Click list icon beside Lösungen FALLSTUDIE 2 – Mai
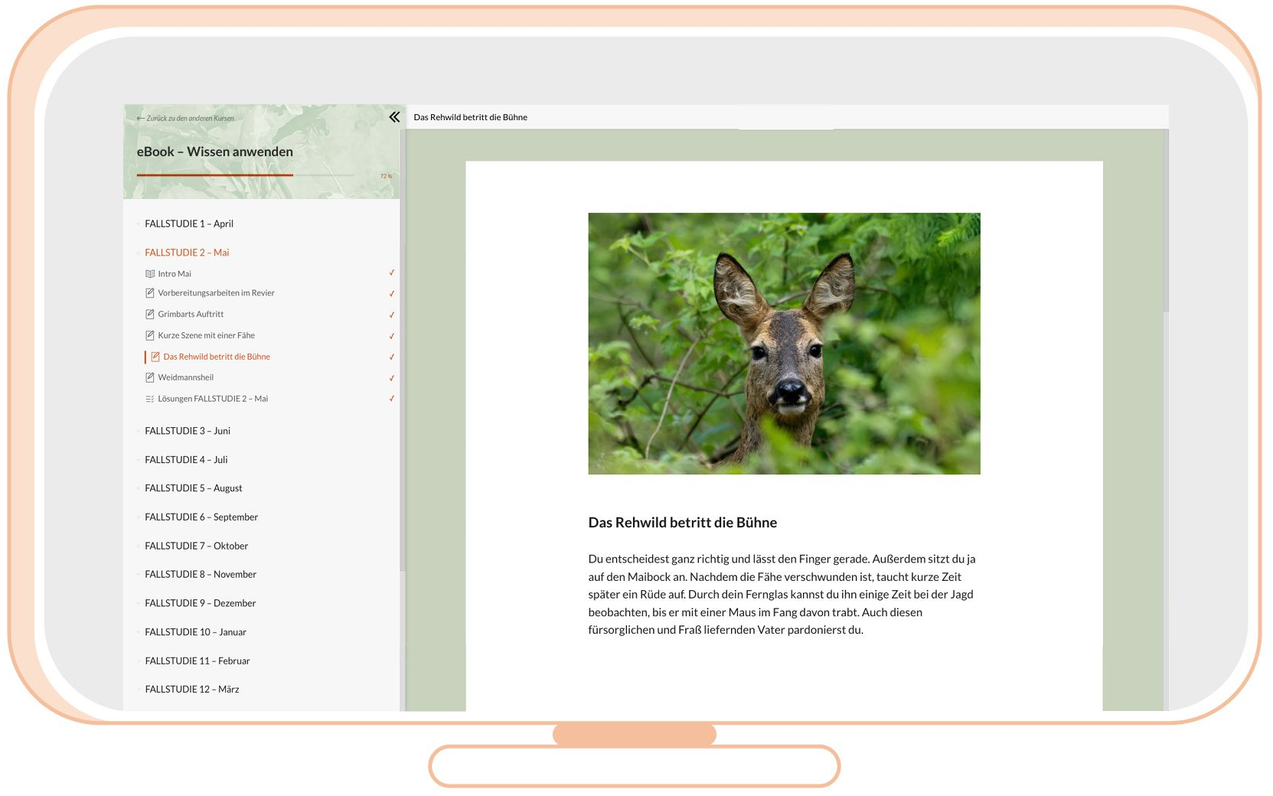Image resolution: width=1273 pixels, height=796 pixels. 150,399
